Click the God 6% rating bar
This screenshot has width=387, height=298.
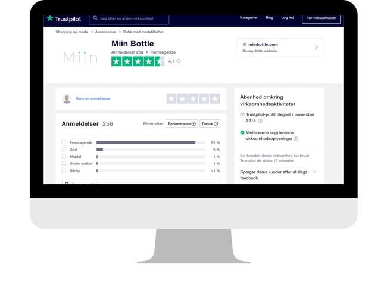point(151,149)
